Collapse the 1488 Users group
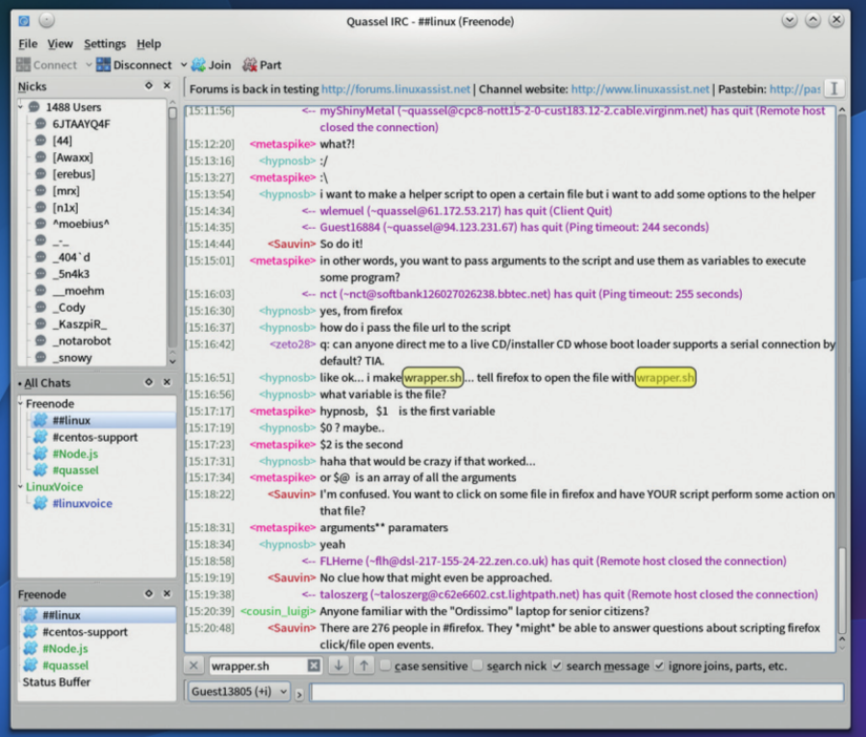 coord(21,106)
